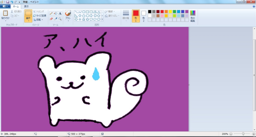
Task: Click the zoom slider handle
Action: pyautogui.click(x=243, y=134)
